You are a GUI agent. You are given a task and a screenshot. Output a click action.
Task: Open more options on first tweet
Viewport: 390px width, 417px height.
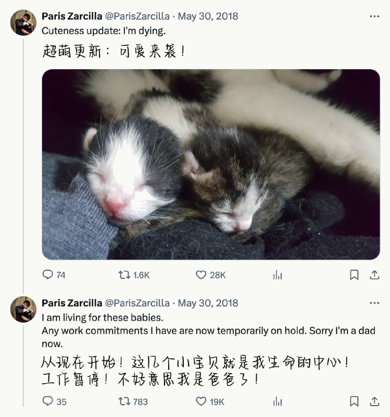[x=374, y=17]
